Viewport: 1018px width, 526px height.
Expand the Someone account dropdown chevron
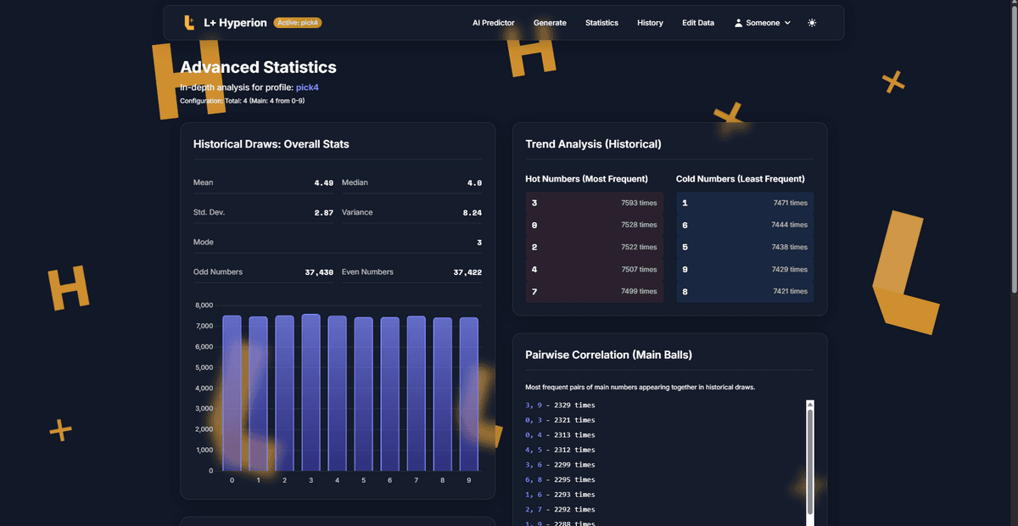tap(787, 23)
